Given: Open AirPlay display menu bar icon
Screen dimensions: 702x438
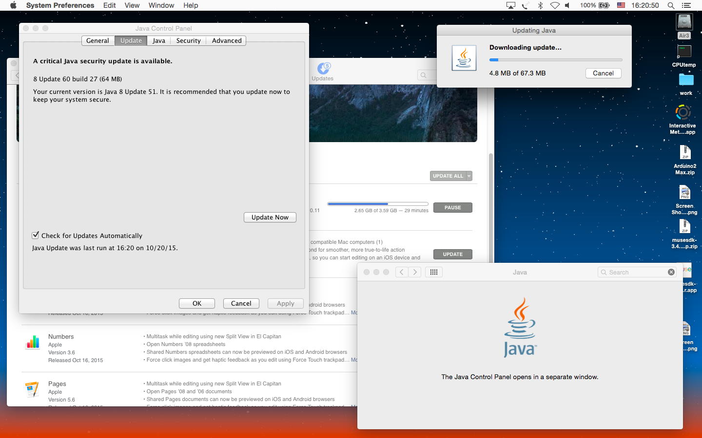Looking at the screenshot, I should coord(511,5).
